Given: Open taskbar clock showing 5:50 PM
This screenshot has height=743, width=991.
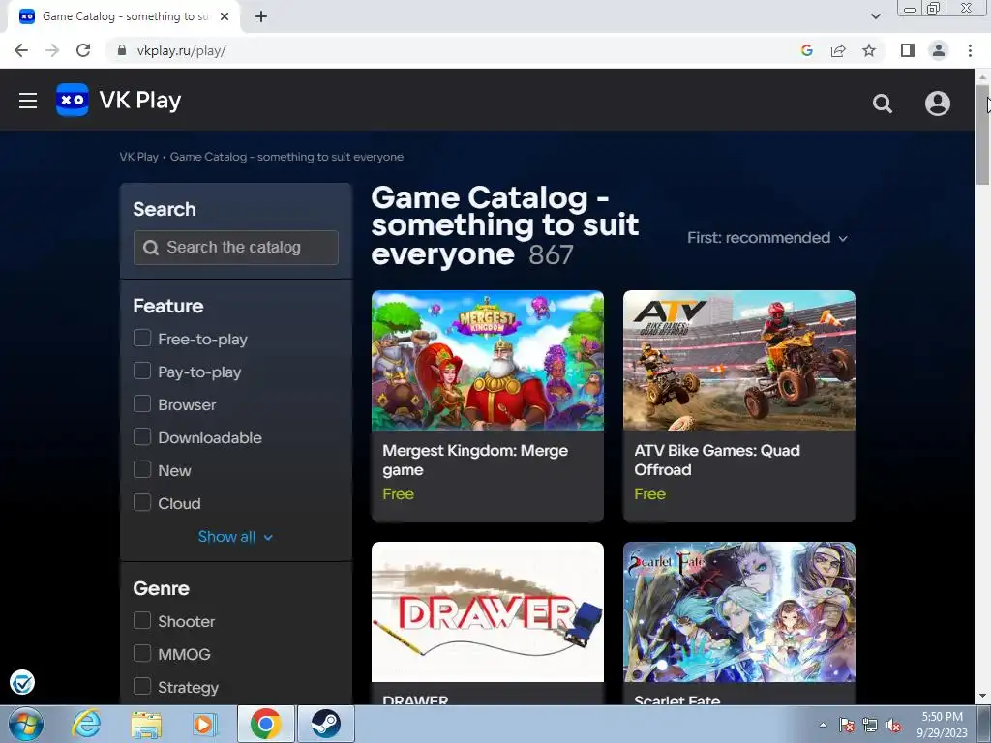Looking at the screenshot, I should pyautogui.click(x=942, y=725).
